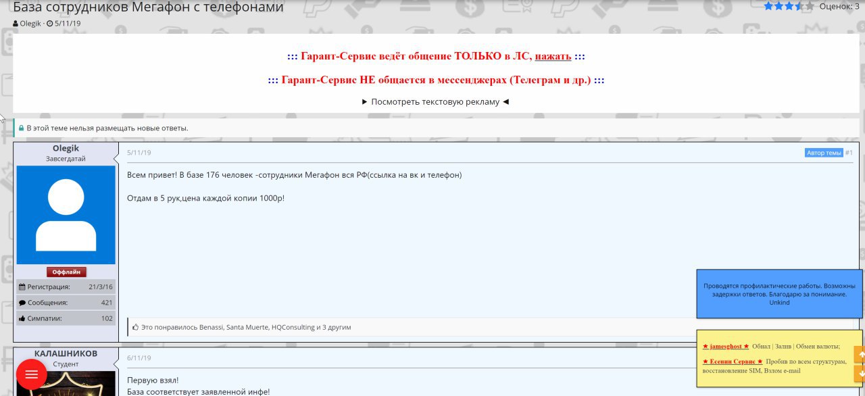Click the thread rating stars
Viewport: 865px width, 396px height.
click(x=789, y=6)
